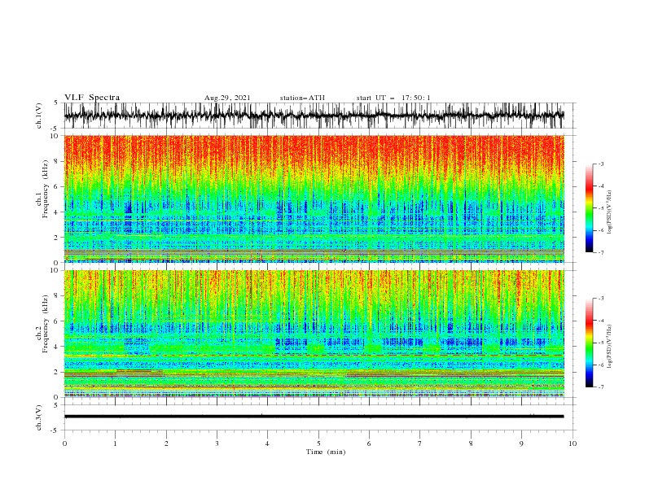
Task: Click the time axis tick label "1"
Action: point(115,443)
